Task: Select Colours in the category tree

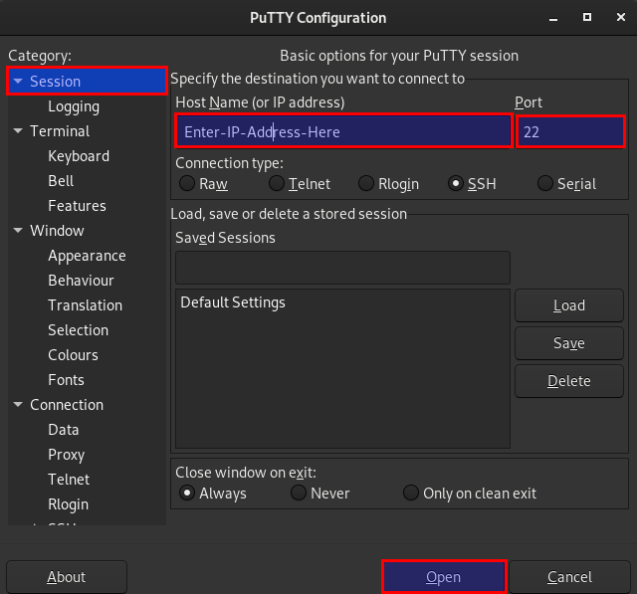Action: (73, 355)
